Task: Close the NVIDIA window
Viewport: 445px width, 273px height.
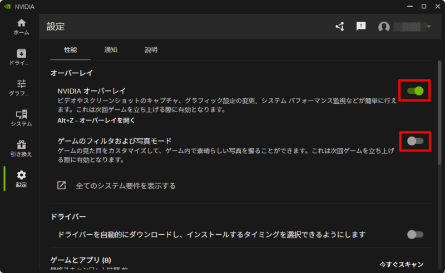Action: coord(438,6)
